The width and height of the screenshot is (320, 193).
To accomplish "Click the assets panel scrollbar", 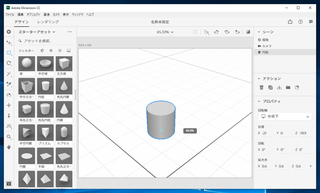I will click(75, 95).
